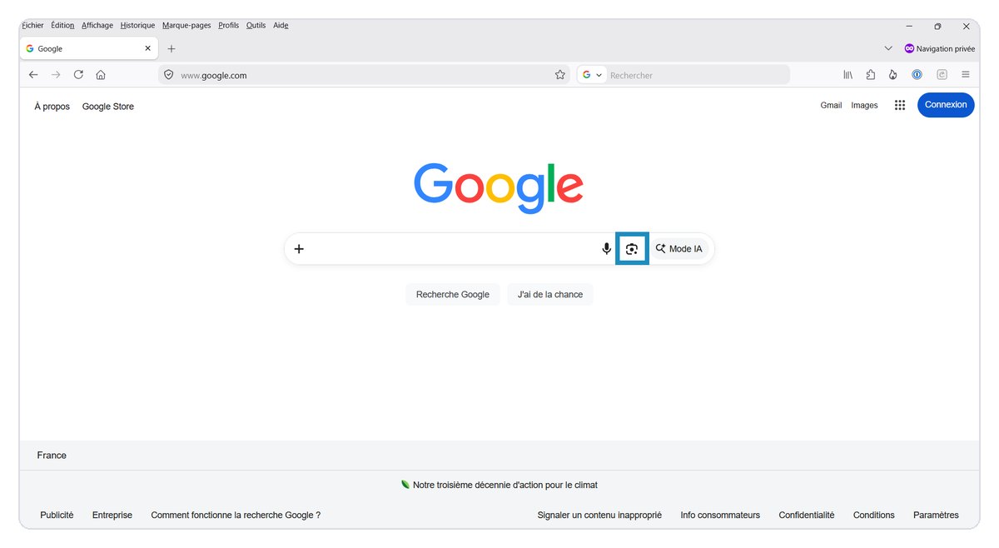The image size is (999, 548).
Task: Open the Outils menu
Action: tap(256, 25)
